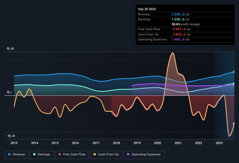Click the Earnings row label in tooltip
The height and width of the screenshot is (163, 239).
pos(144,19)
